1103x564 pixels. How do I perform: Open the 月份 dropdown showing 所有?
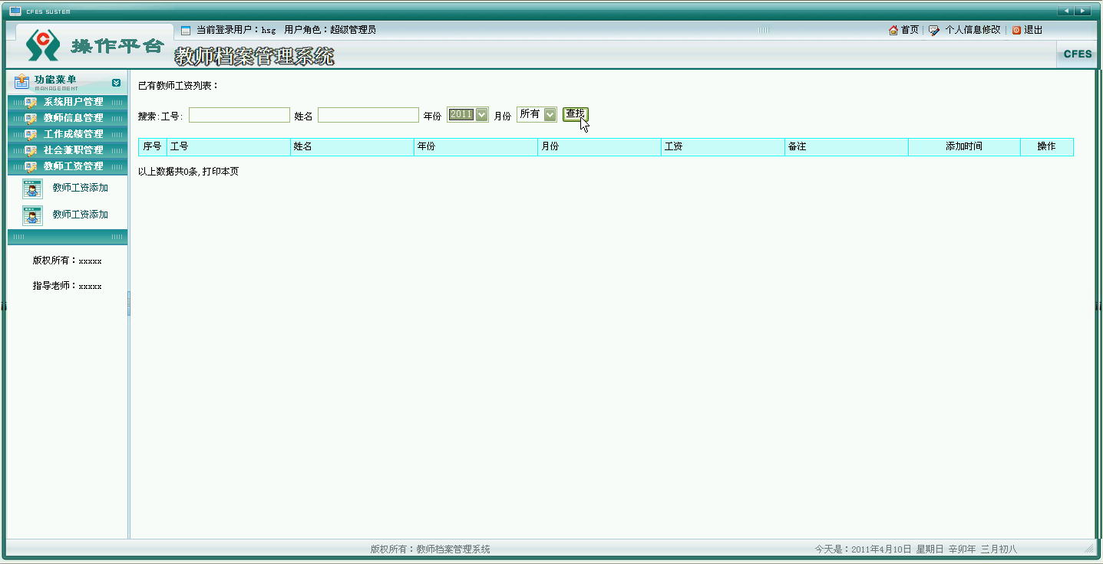click(537, 115)
